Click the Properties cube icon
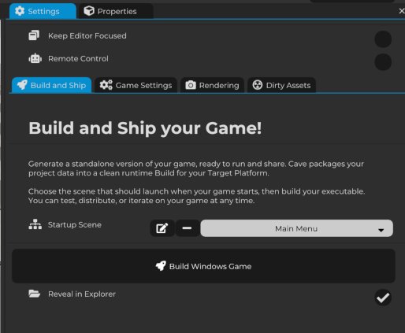Screen dimensions: 405x333 click(x=89, y=11)
